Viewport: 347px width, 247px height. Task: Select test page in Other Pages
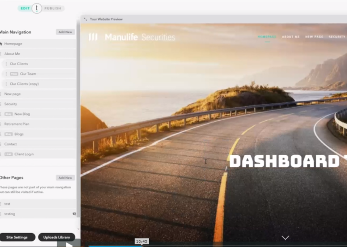coord(38,204)
